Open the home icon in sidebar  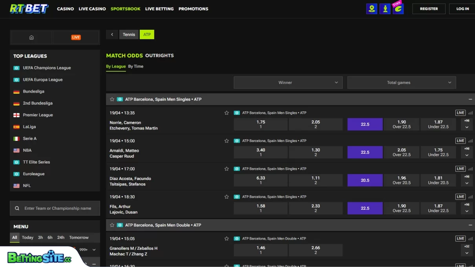click(x=31, y=38)
